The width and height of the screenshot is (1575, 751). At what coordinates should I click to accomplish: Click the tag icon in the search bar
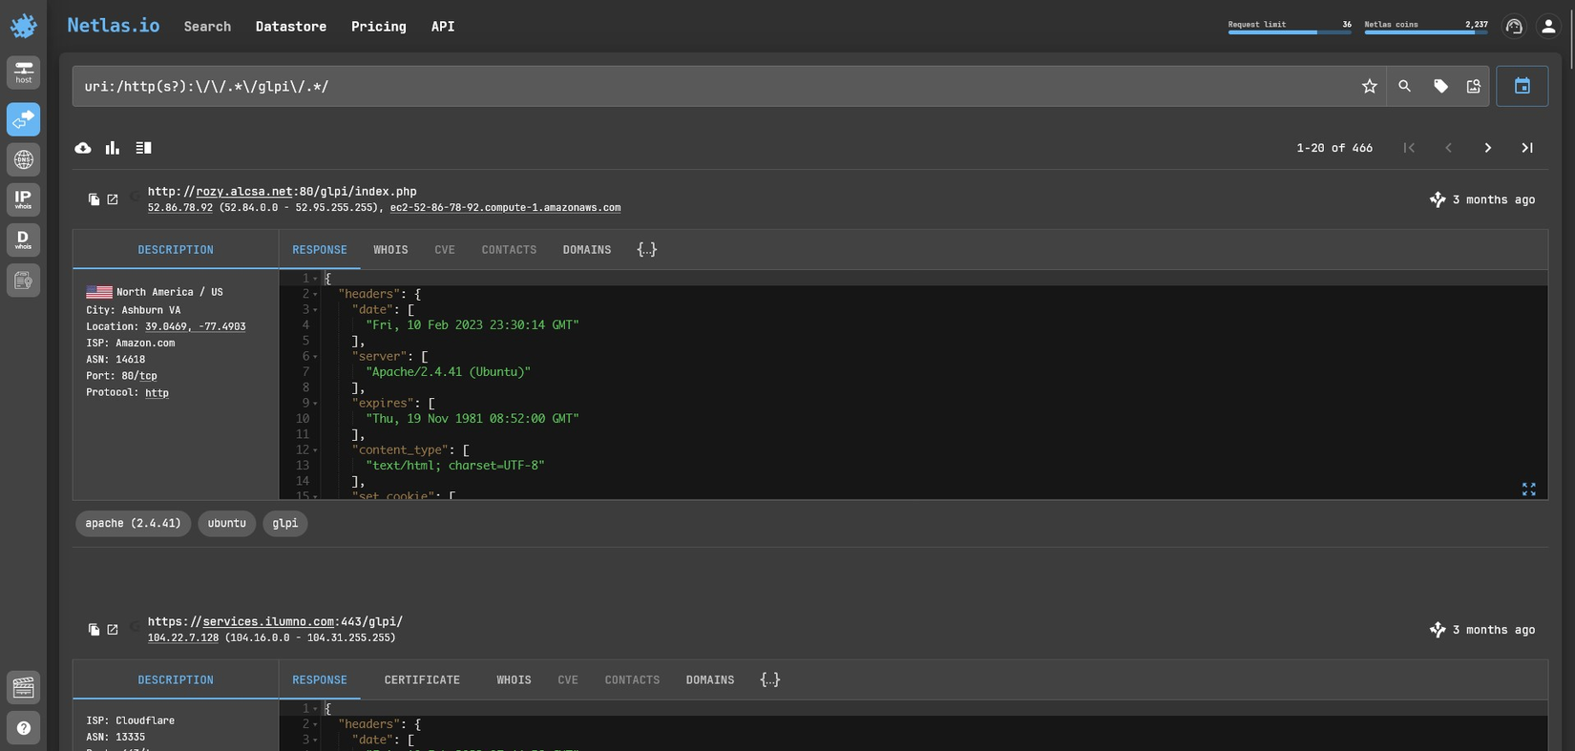coord(1440,86)
